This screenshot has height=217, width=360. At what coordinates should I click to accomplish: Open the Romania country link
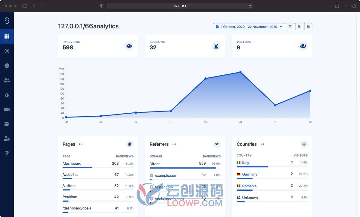249,186
